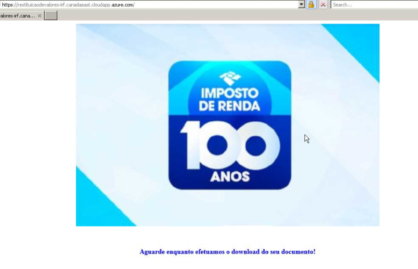Click the security padlock icon
418x269 pixels.
tap(311, 4)
